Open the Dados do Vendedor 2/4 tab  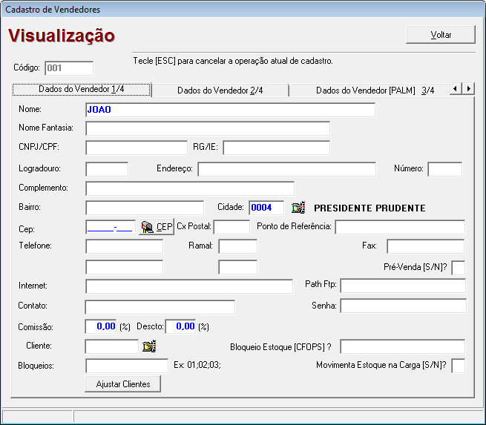[x=220, y=90]
